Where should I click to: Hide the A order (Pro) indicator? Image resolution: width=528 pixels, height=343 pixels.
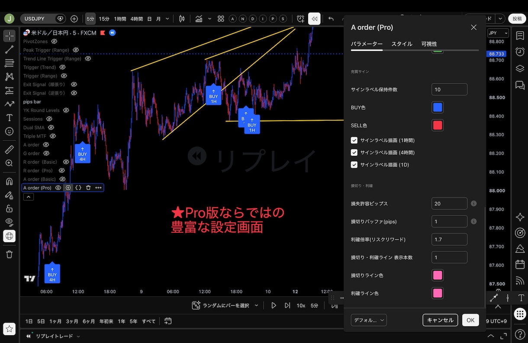pyautogui.click(x=58, y=188)
